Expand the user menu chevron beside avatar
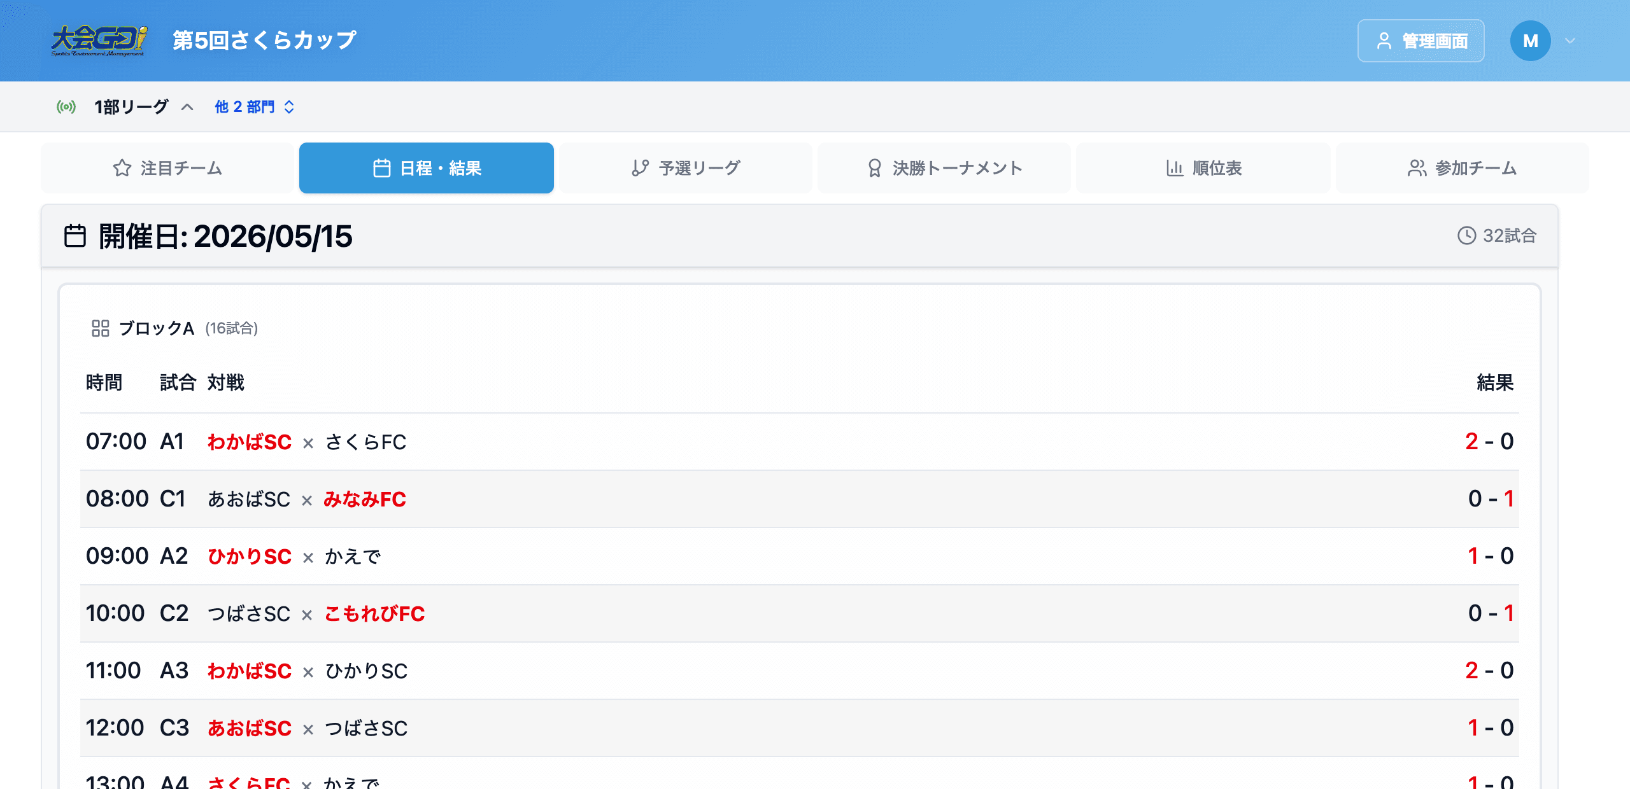 [1570, 41]
